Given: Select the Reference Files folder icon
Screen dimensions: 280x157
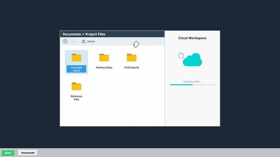Looking at the screenshot, I should tap(76, 86).
